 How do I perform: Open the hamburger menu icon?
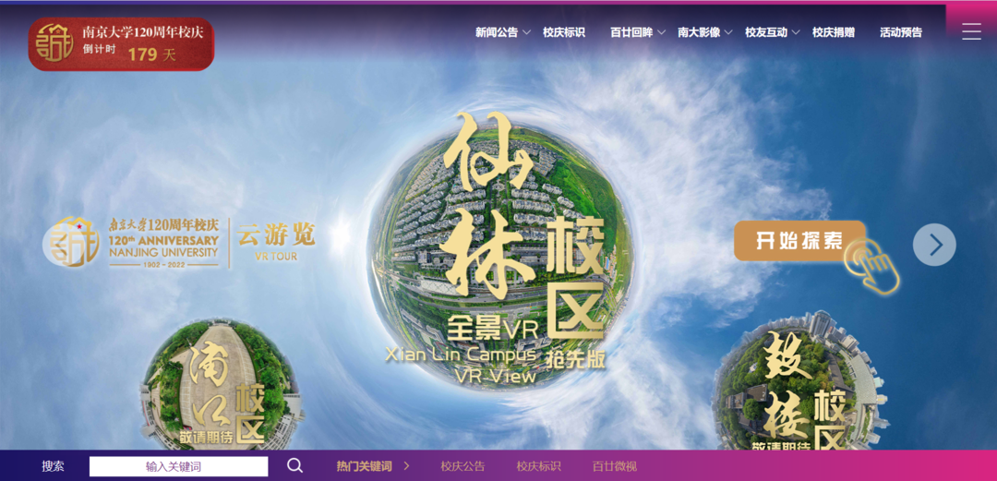pos(971,31)
